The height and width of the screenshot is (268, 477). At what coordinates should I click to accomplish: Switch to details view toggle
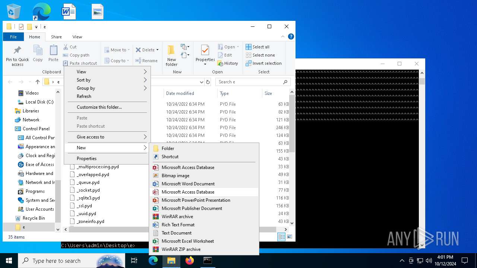click(281, 237)
